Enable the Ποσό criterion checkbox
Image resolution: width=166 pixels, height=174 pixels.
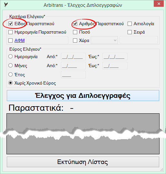(75, 32)
